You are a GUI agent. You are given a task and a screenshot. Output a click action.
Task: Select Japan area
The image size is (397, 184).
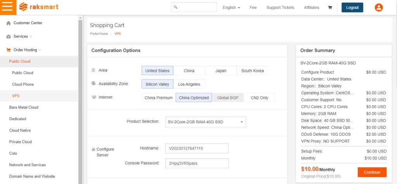(x=221, y=71)
